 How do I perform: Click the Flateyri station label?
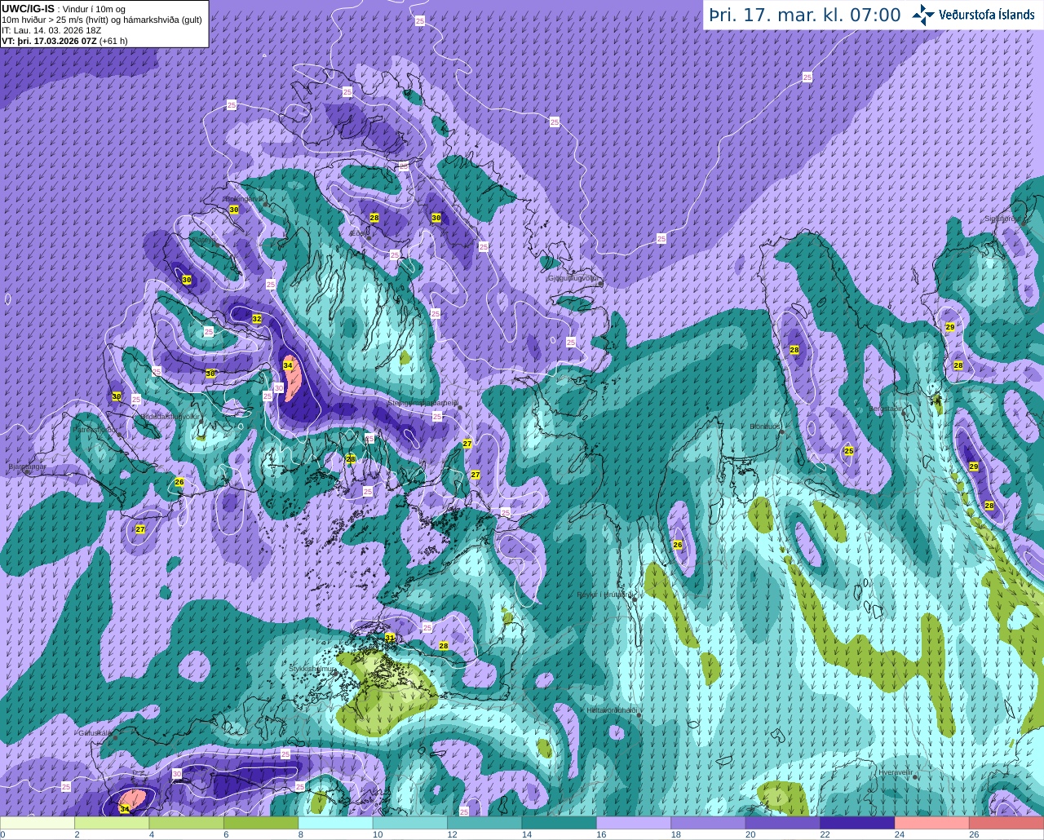[205, 241]
